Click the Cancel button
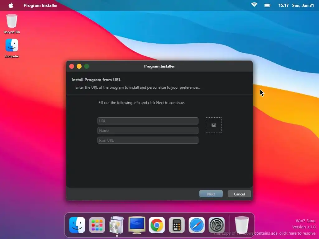 click(239, 194)
